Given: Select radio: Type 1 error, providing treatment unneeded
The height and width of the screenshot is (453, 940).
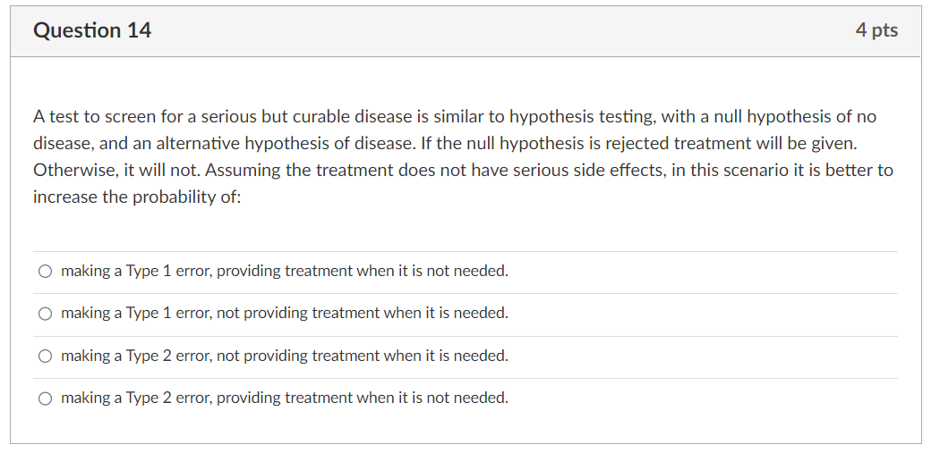Looking at the screenshot, I should [45, 272].
